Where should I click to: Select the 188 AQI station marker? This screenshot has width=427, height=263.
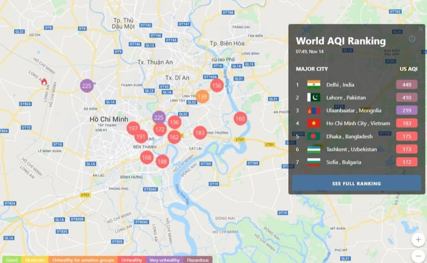point(162,161)
